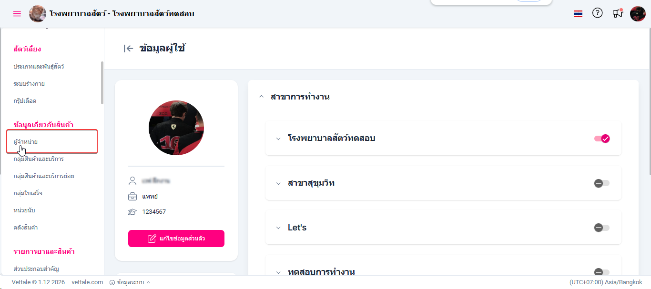Click the ข้อมูลระบบ info icon
Image resolution: width=651 pixels, height=289 pixels.
coord(112,282)
